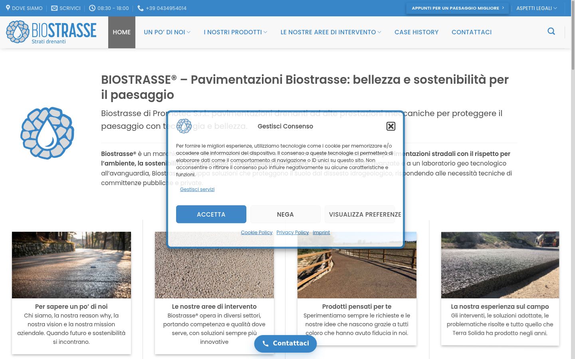575x359 pixels.
Task: Click the Dove Siamo text link
Action: click(x=27, y=8)
